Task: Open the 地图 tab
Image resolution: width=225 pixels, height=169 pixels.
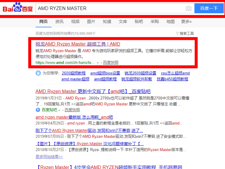Action: pyautogui.click(x=171, y=21)
